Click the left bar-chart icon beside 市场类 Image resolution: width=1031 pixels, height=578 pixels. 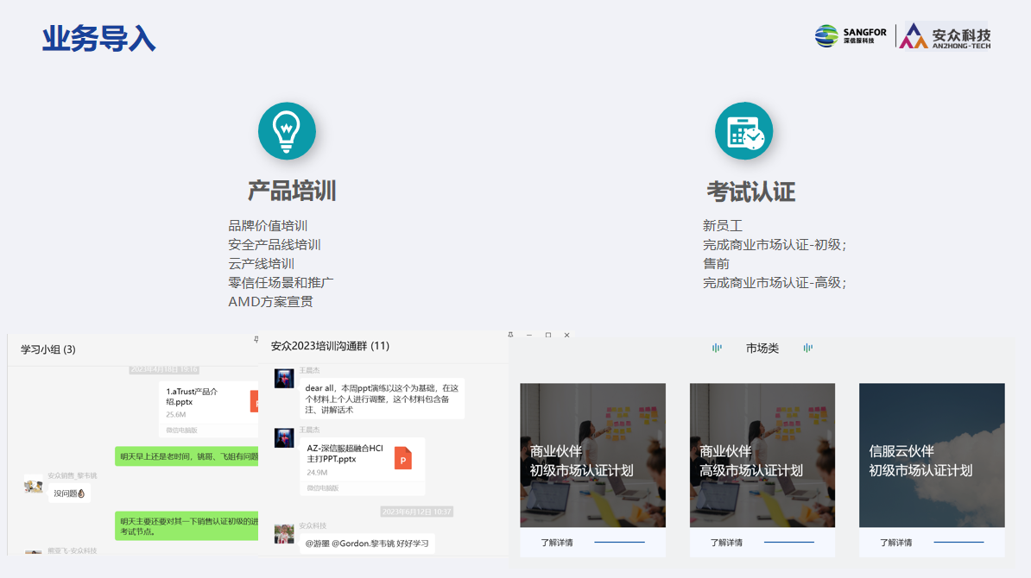(x=717, y=348)
